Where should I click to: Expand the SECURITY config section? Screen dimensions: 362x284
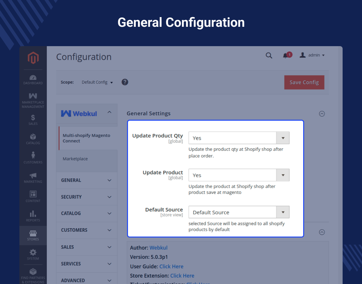click(87, 197)
